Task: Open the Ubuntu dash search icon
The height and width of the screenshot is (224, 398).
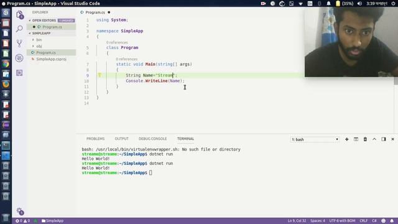Action: click(6, 13)
